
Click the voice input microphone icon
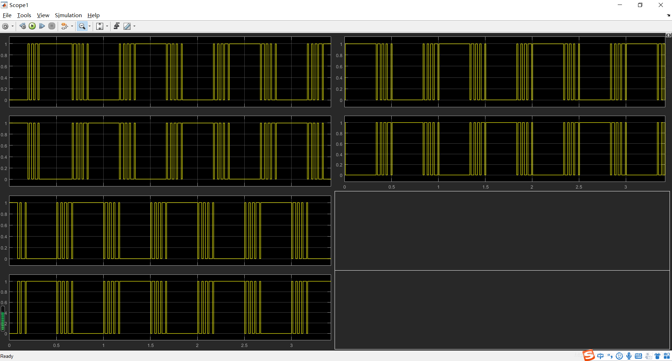pyautogui.click(x=629, y=356)
